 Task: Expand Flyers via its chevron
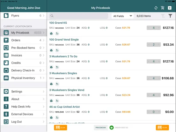44,16
